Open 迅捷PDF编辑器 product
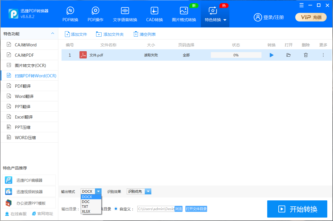Screen dimensions: 333x221 click(29, 180)
